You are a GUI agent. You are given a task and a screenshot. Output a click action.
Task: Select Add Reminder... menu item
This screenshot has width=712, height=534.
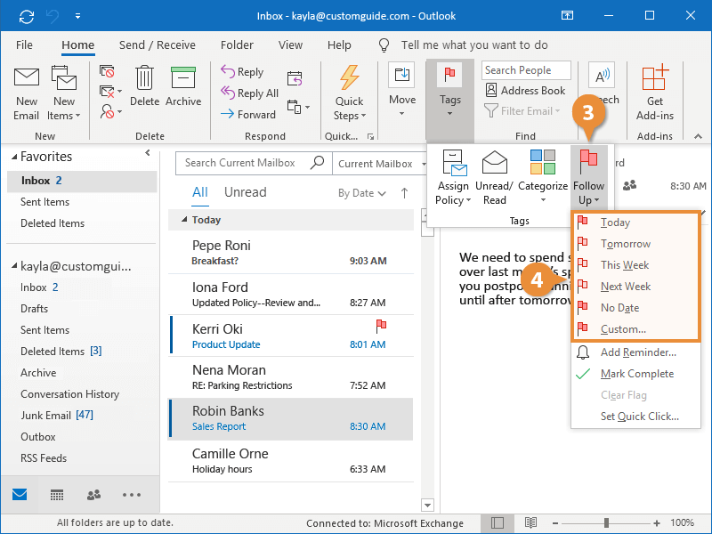click(x=635, y=352)
